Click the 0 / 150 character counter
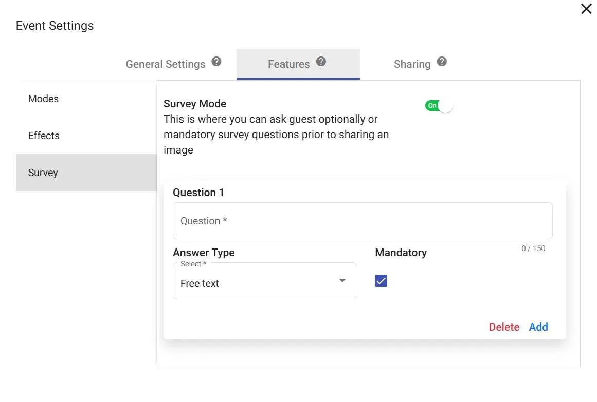The image size is (597, 402). pyautogui.click(x=533, y=248)
